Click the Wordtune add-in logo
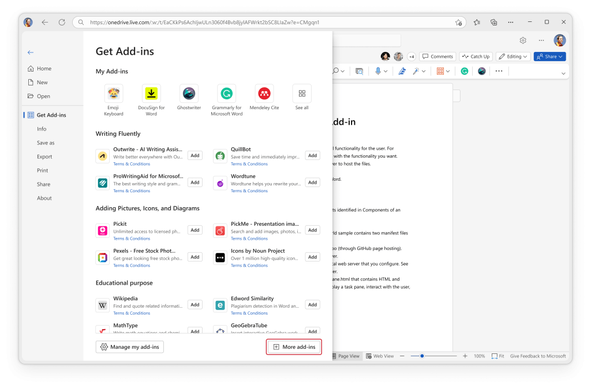Image resolution: width=591 pixels, height=388 pixels. 220,183
